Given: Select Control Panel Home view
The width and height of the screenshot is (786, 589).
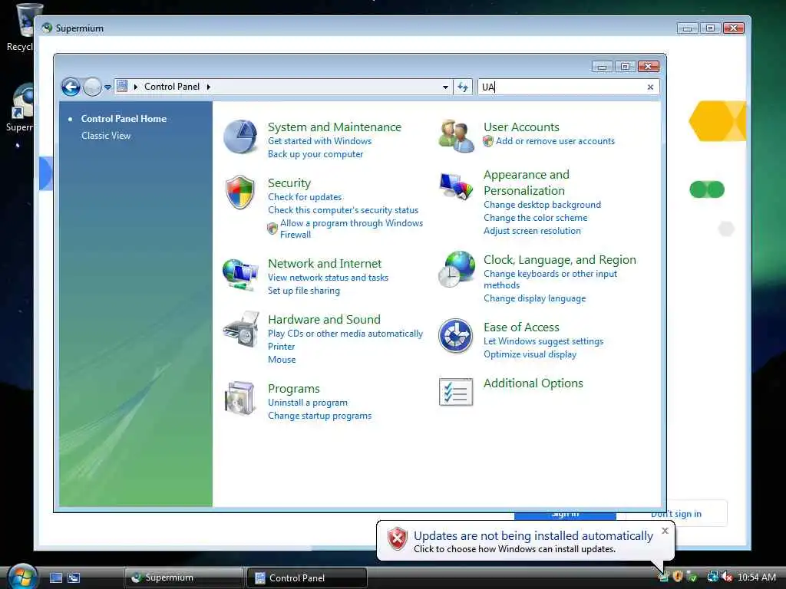Looking at the screenshot, I should coord(124,119).
